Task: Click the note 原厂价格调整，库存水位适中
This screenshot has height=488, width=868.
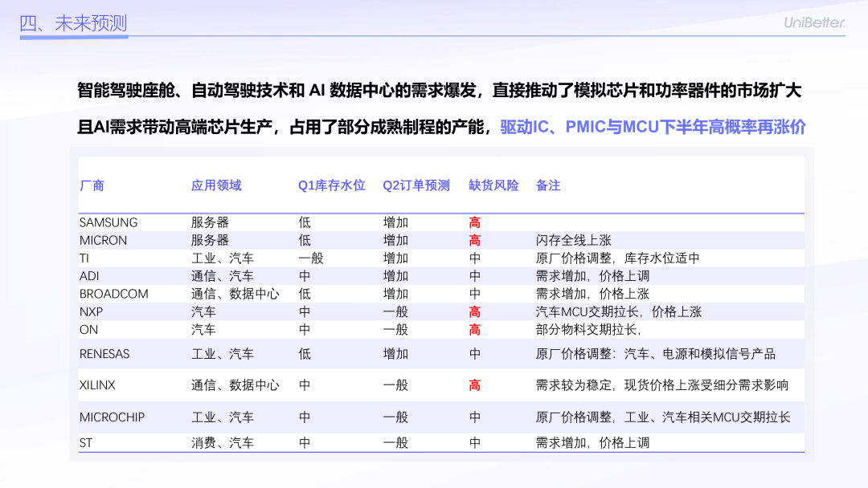Action: [x=618, y=258]
